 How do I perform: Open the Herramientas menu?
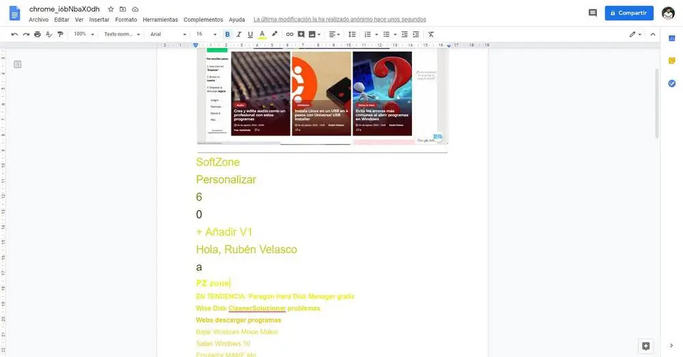[x=161, y=20]
